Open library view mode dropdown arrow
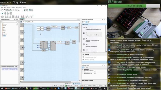 point(84,22)
